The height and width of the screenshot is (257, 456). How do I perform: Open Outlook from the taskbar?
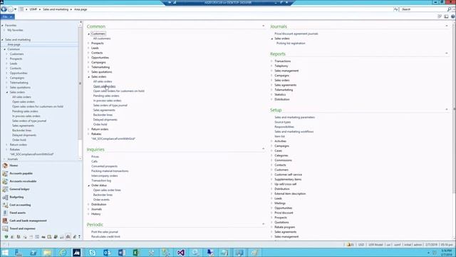click(x=107, y=253)
